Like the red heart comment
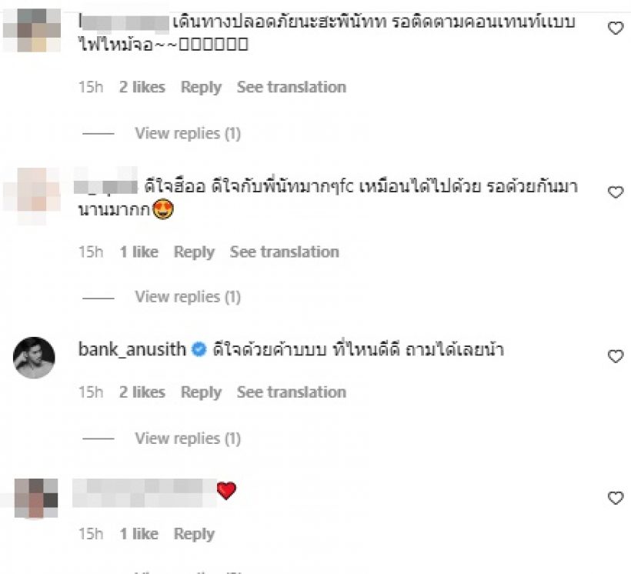Screen dimensions: 631x574 [x=616, y=498]
